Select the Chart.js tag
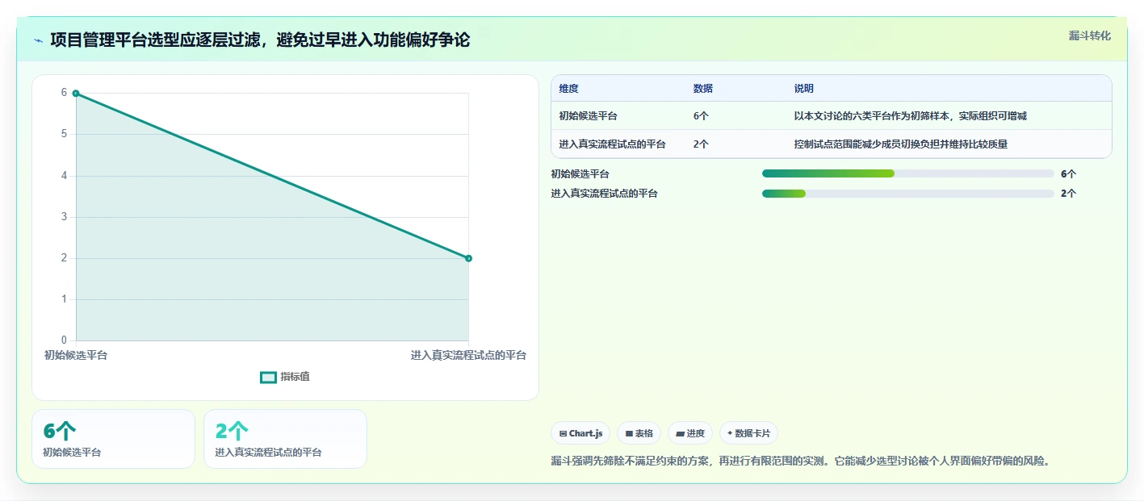 point(580,433)
